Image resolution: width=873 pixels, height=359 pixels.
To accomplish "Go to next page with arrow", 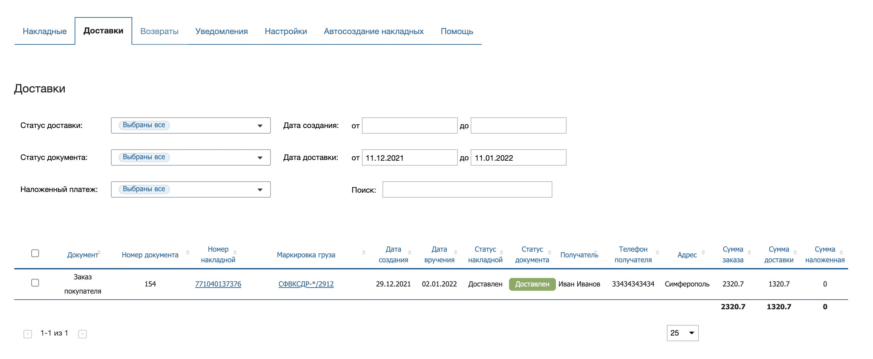I will tap(83, 333).
